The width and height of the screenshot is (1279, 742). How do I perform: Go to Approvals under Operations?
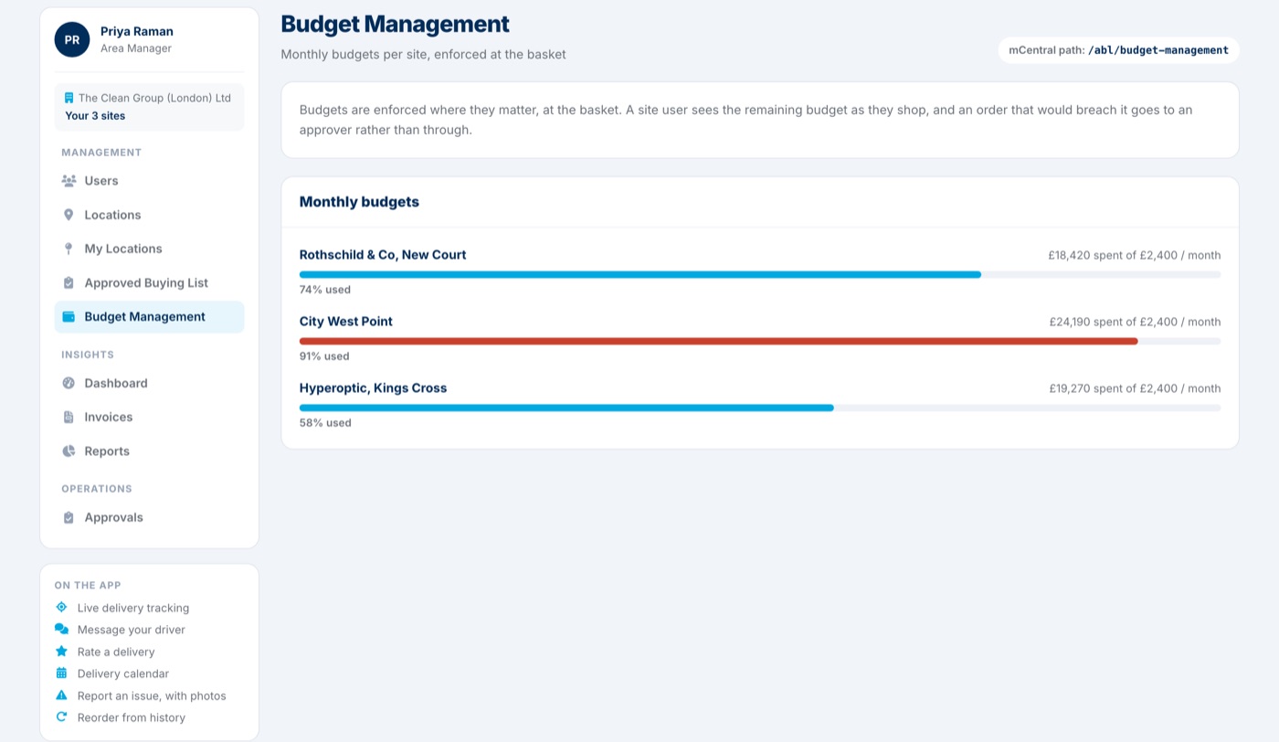coord(149,517)
